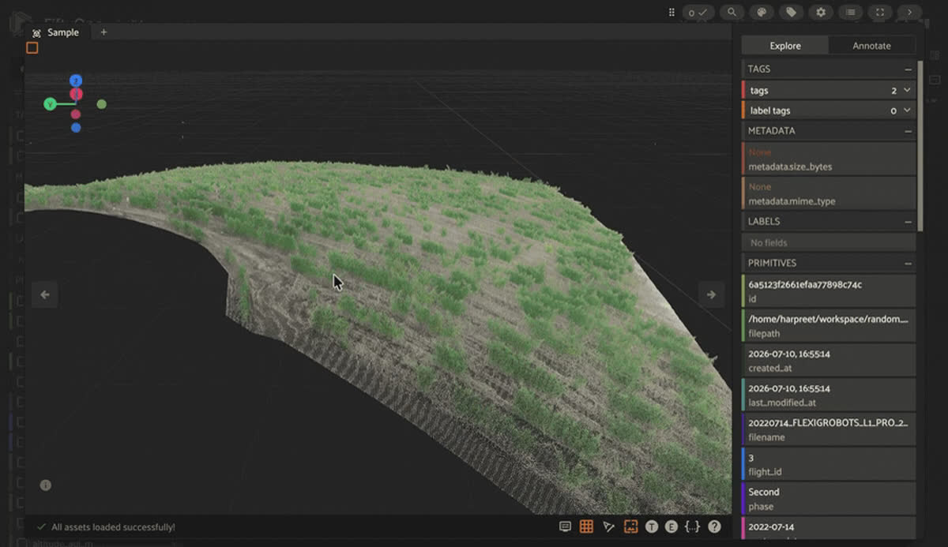The image size is (948, 547).
Task: Click the metadata.size_bytes field
Action: click(x=829, y=159)
